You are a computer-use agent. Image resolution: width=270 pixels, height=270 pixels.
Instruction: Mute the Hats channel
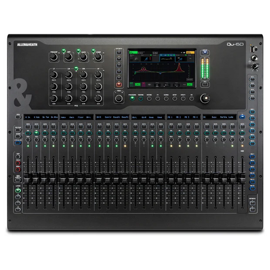(64, 127)
